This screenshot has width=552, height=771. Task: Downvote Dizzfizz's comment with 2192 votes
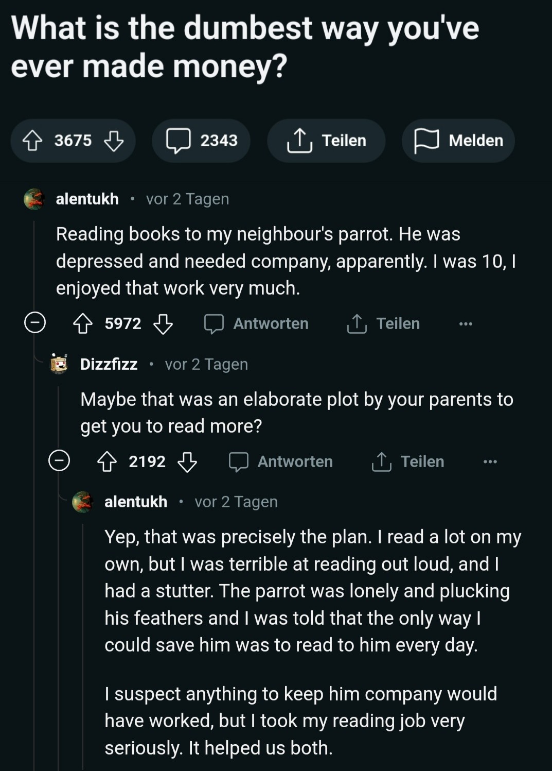point(187,462)
